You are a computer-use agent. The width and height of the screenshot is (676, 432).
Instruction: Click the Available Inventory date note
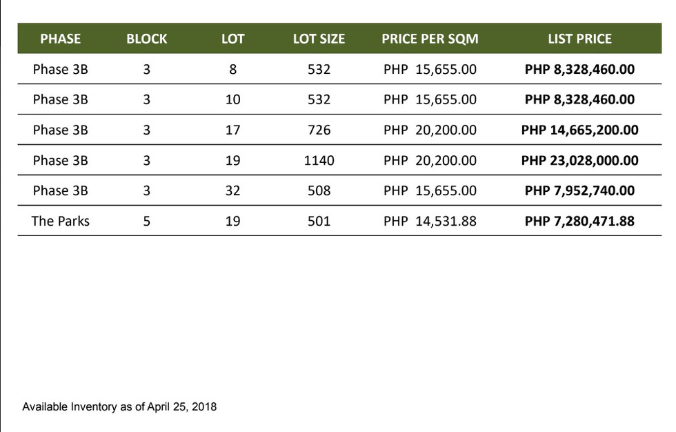coord(119,406)
